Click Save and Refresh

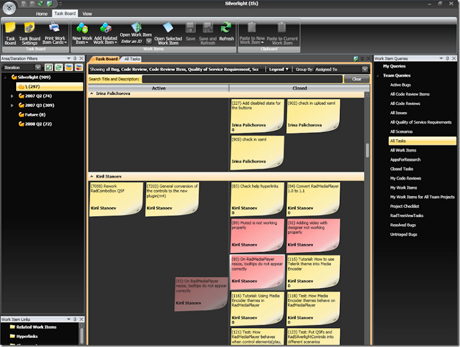click(208, 33)
